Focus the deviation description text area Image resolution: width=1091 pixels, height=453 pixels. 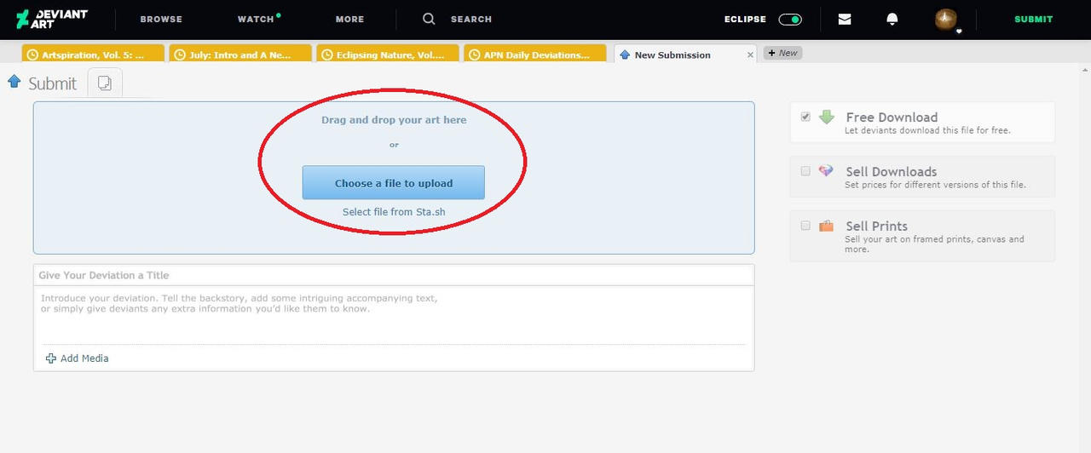point(394,314)
